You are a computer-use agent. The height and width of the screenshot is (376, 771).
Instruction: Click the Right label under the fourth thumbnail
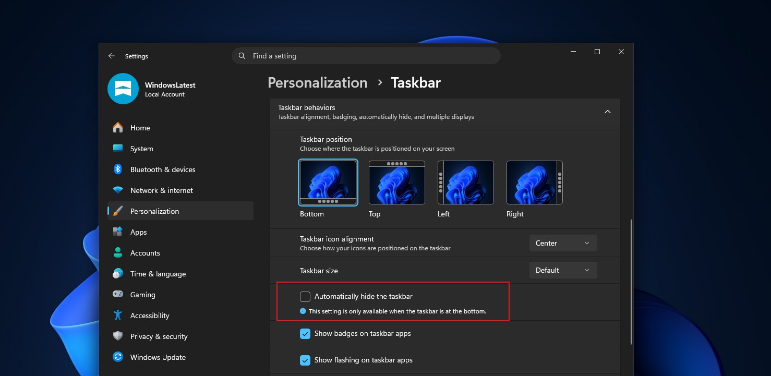[x=515, y=214]
